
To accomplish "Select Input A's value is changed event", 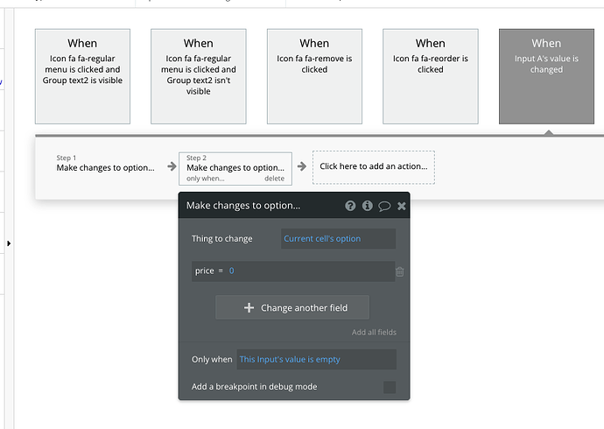I will (x=546, y=76).
